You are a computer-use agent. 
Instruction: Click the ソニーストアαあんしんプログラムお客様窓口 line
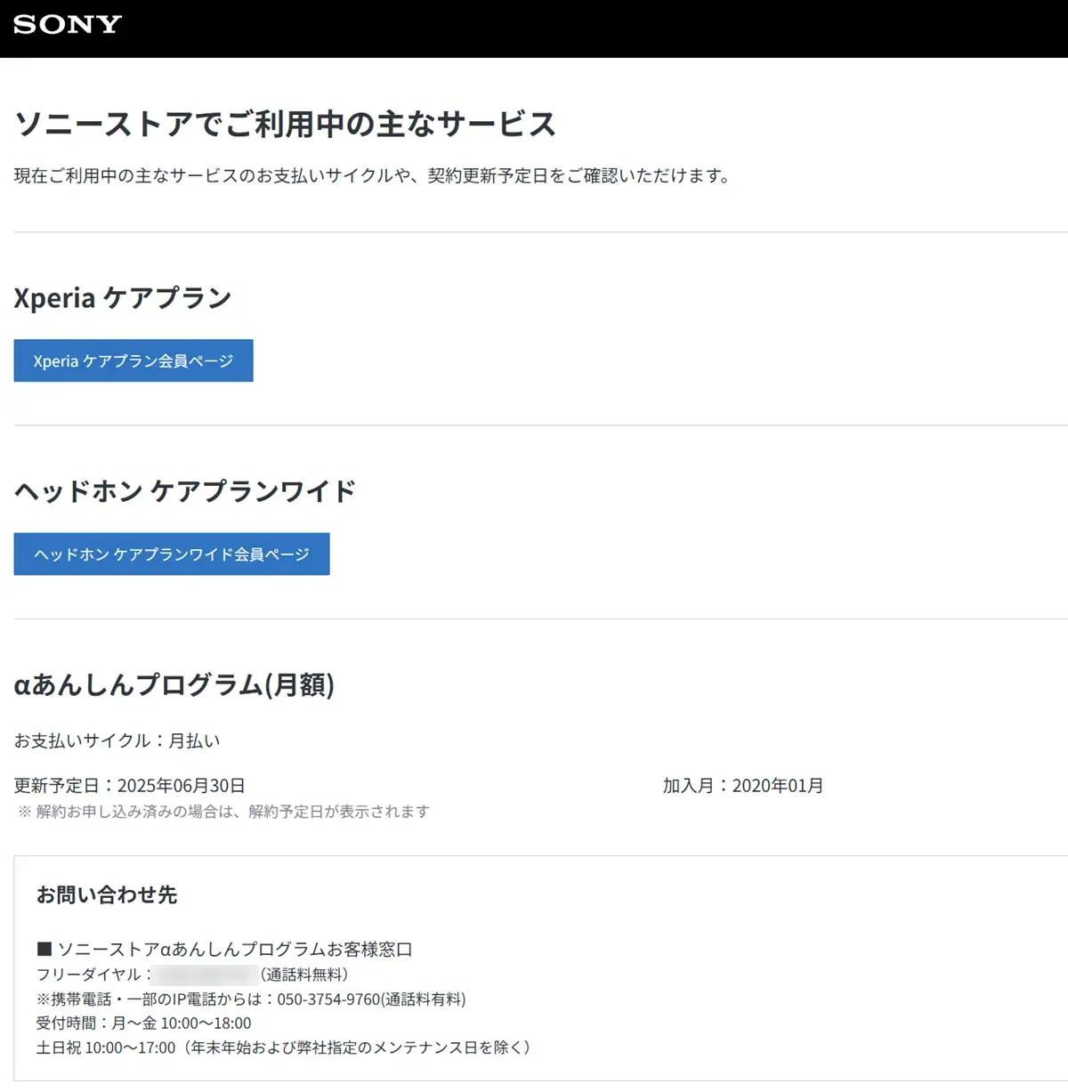[224, 950]
